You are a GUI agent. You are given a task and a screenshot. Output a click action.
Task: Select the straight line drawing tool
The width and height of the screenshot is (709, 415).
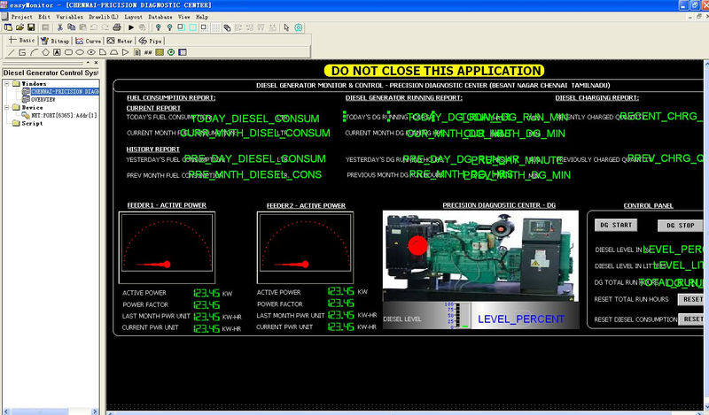(x=12, y=52)
